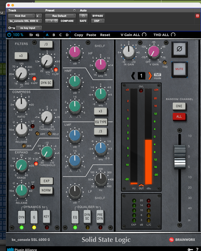Toggle the EQ TYPE button

click(101, 122)
